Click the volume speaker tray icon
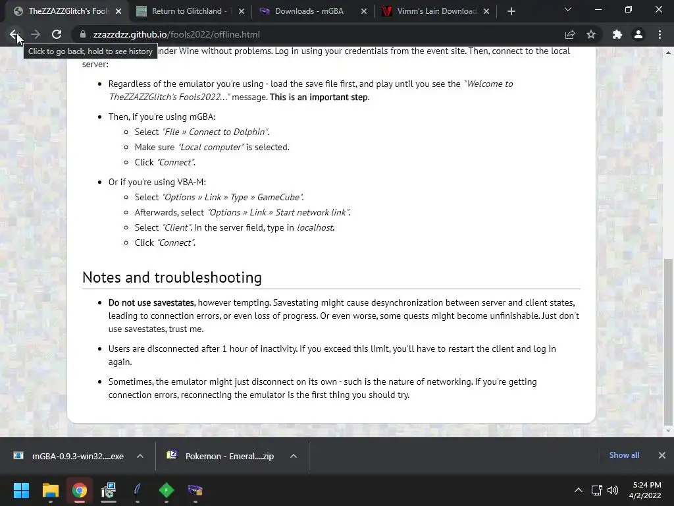674x506 pixels. tap(613, 490)
